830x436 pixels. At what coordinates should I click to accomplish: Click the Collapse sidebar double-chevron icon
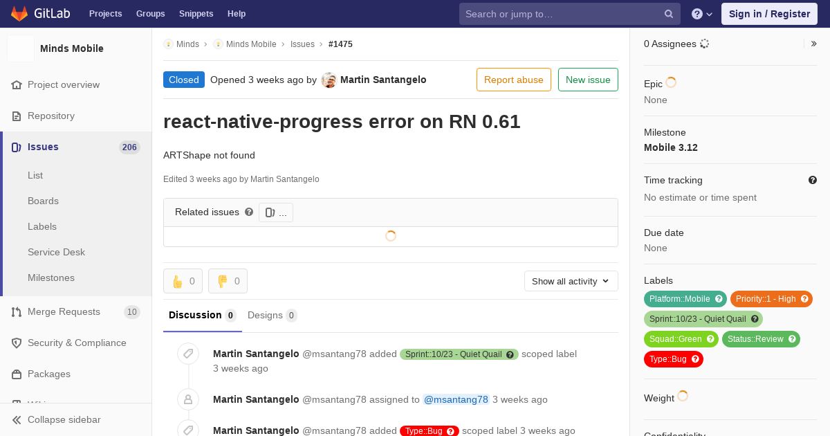tap(17, 419)
